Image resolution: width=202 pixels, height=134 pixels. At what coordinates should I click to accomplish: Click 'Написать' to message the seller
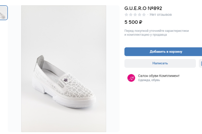[160, 63]
